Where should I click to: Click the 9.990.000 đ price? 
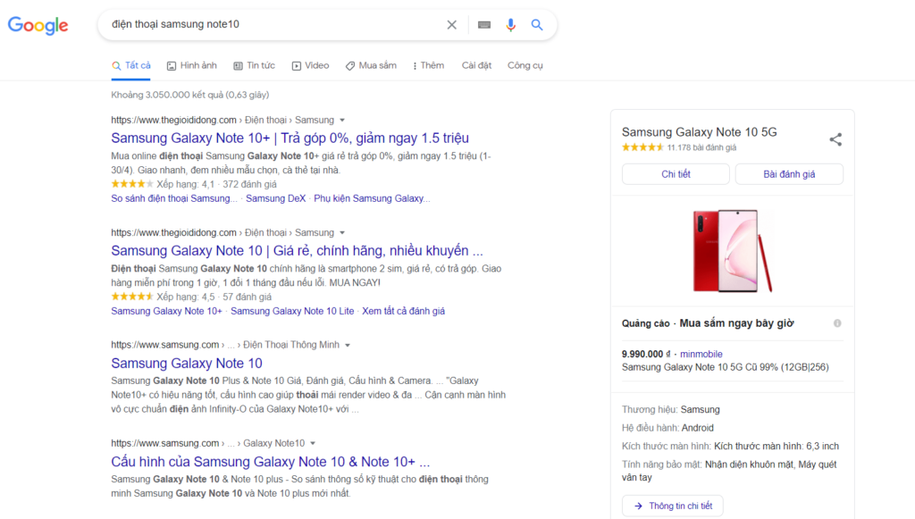(x=646, y=354)
